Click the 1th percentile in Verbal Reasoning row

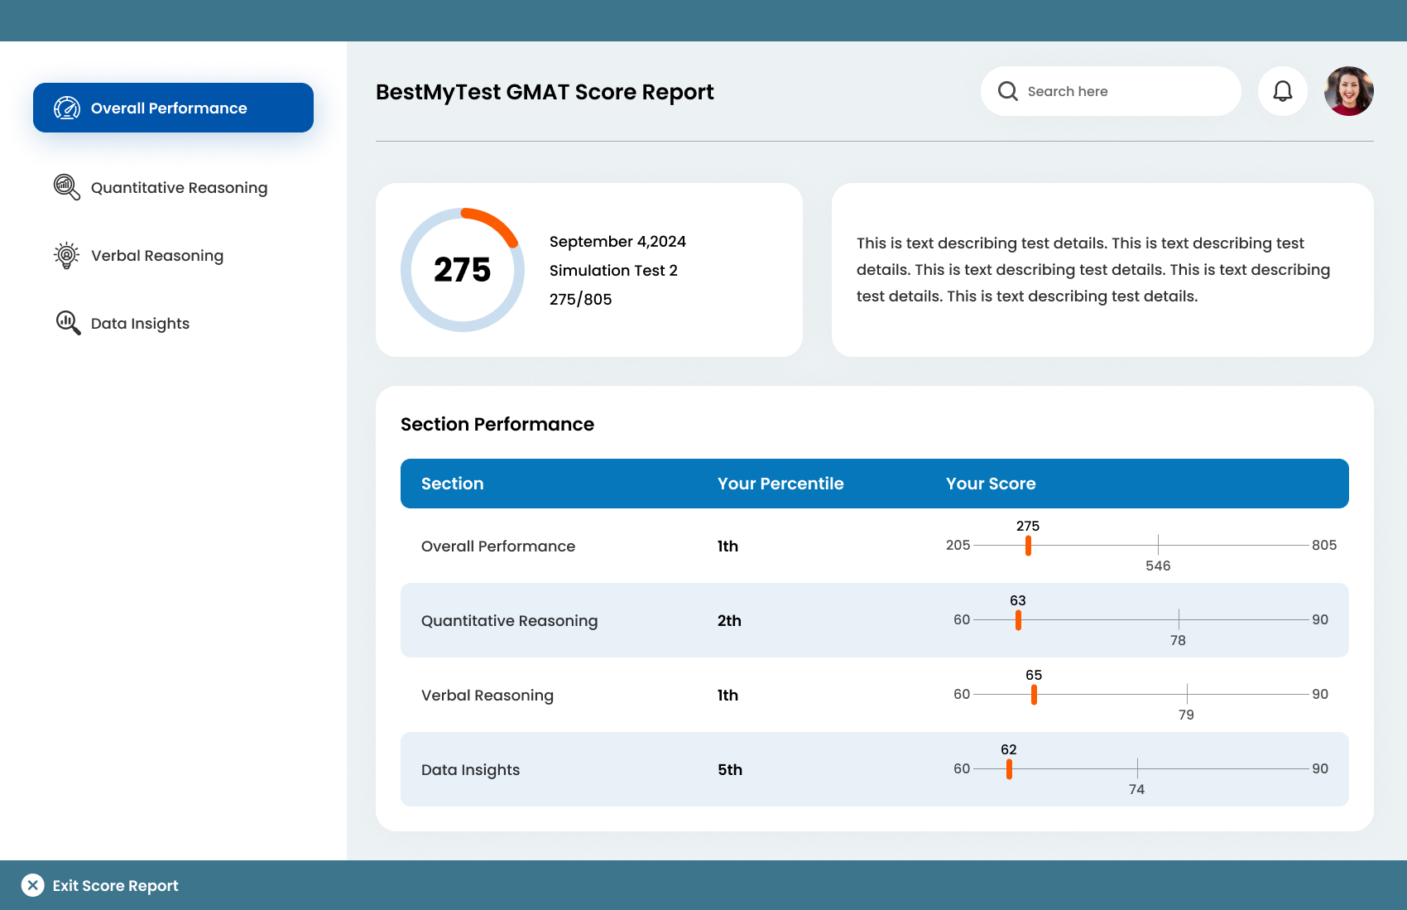click(728, 695)
